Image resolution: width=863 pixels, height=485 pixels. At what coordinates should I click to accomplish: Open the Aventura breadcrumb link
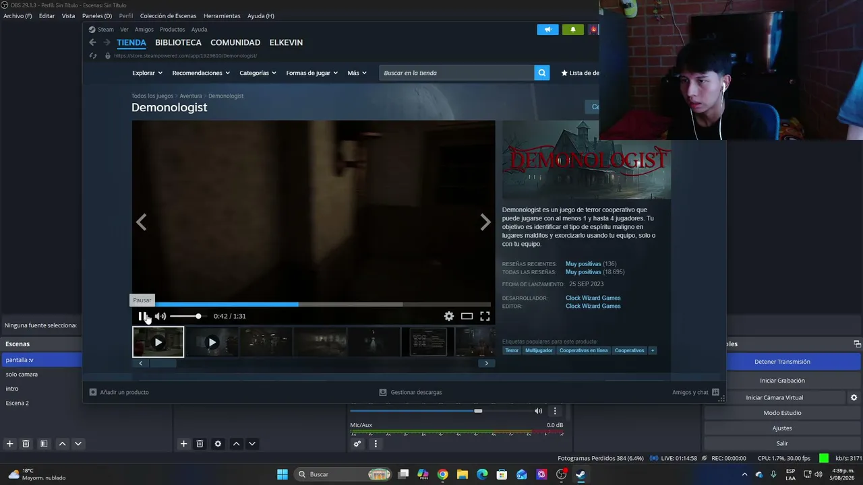pyautogui.click(x=191, y=96)
